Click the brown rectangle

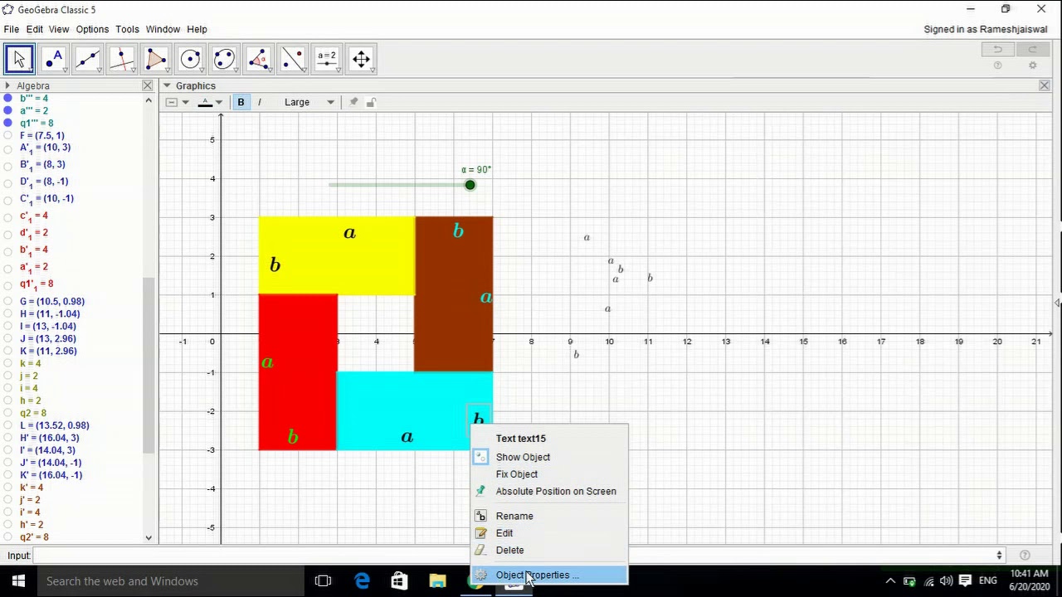pos(453,294)
